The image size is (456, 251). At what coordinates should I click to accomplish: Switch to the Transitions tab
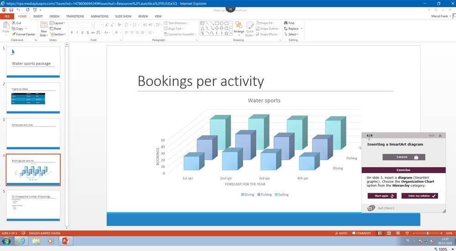click(75, 16)
